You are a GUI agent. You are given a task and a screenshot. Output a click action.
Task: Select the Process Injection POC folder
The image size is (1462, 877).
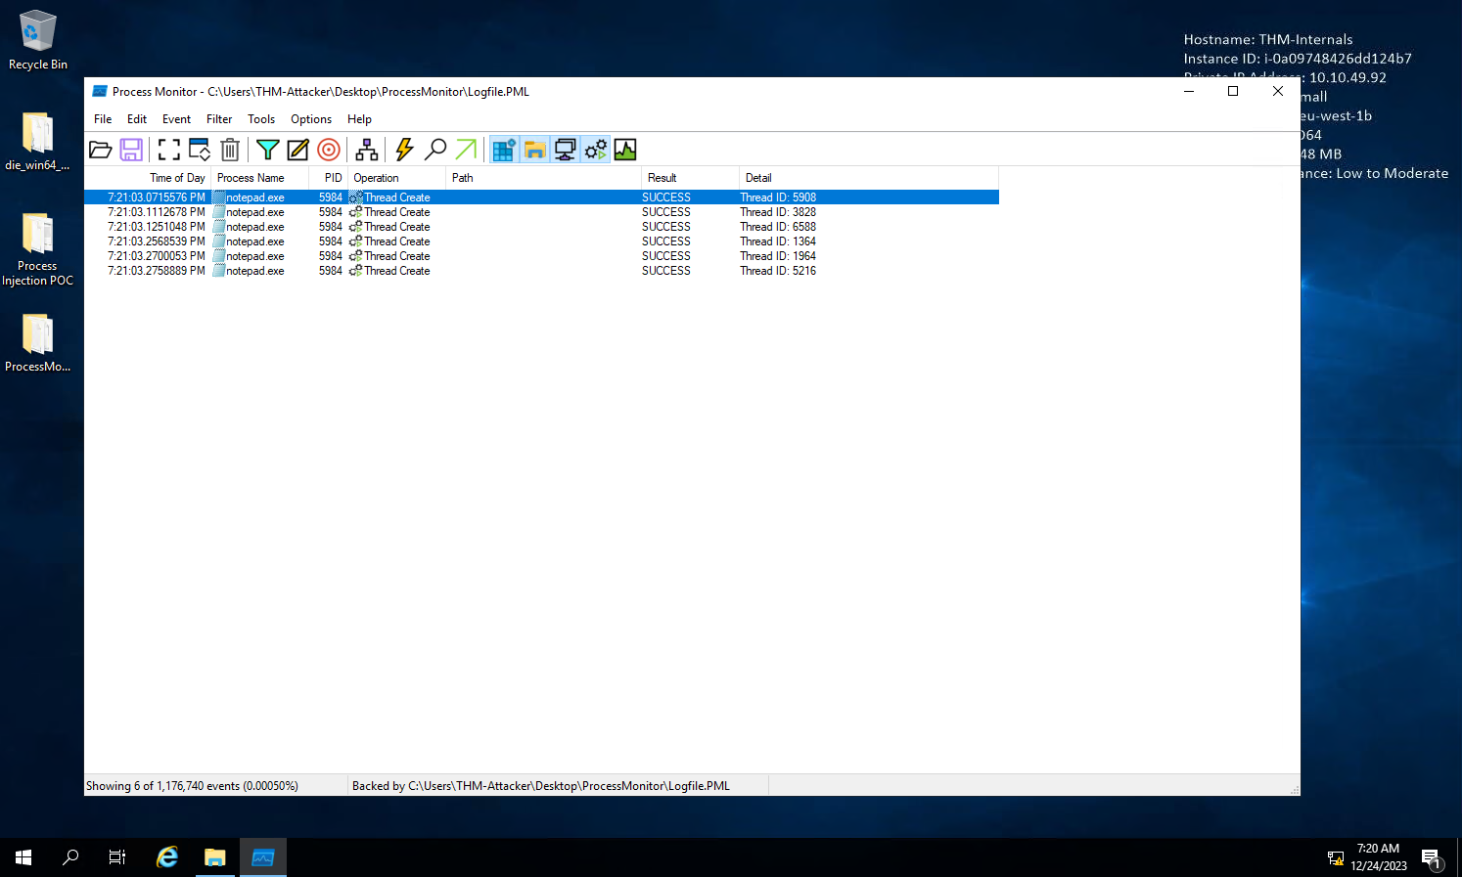37,249
